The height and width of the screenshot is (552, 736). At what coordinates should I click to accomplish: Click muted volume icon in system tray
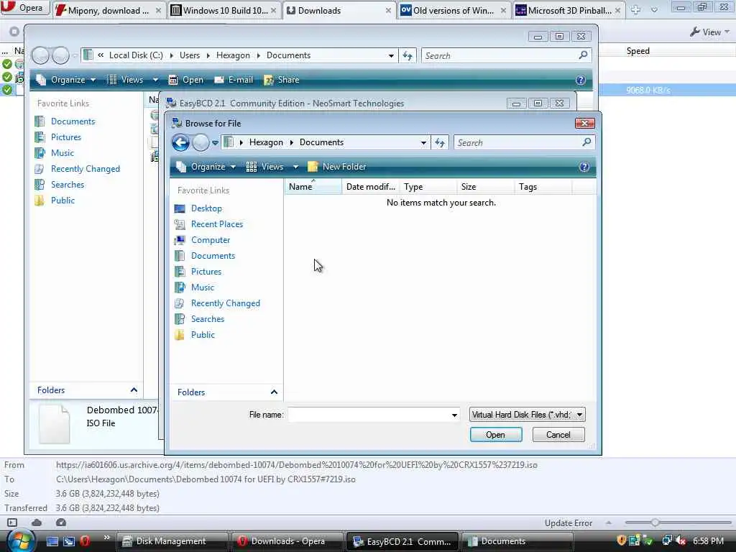point(681,540)
